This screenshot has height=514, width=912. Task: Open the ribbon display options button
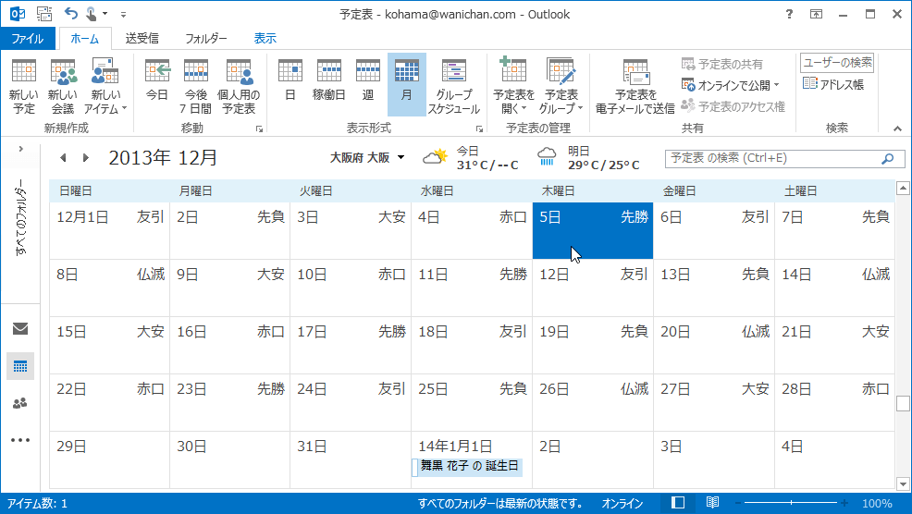point(816,14)
